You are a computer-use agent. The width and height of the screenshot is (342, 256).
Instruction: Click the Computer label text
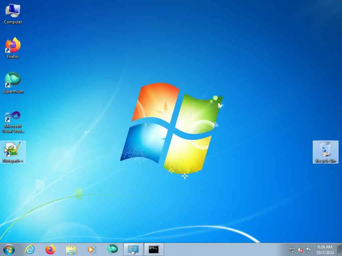pyautogui.click(x=13, y=22)
